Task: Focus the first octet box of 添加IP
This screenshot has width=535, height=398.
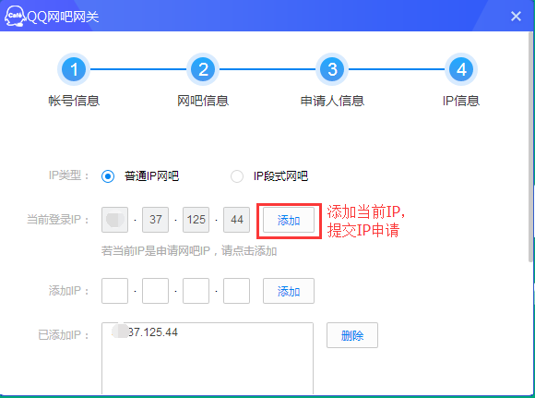Action: tap(114, 291)
